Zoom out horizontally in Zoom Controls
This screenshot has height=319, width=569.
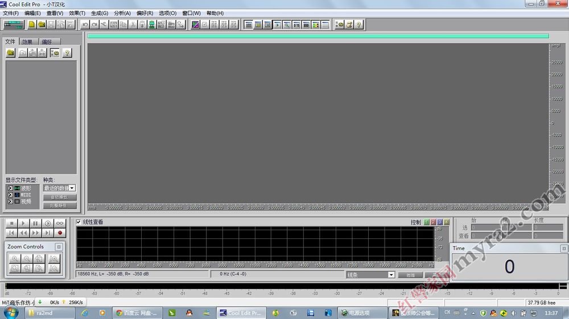tap(27, 258)
